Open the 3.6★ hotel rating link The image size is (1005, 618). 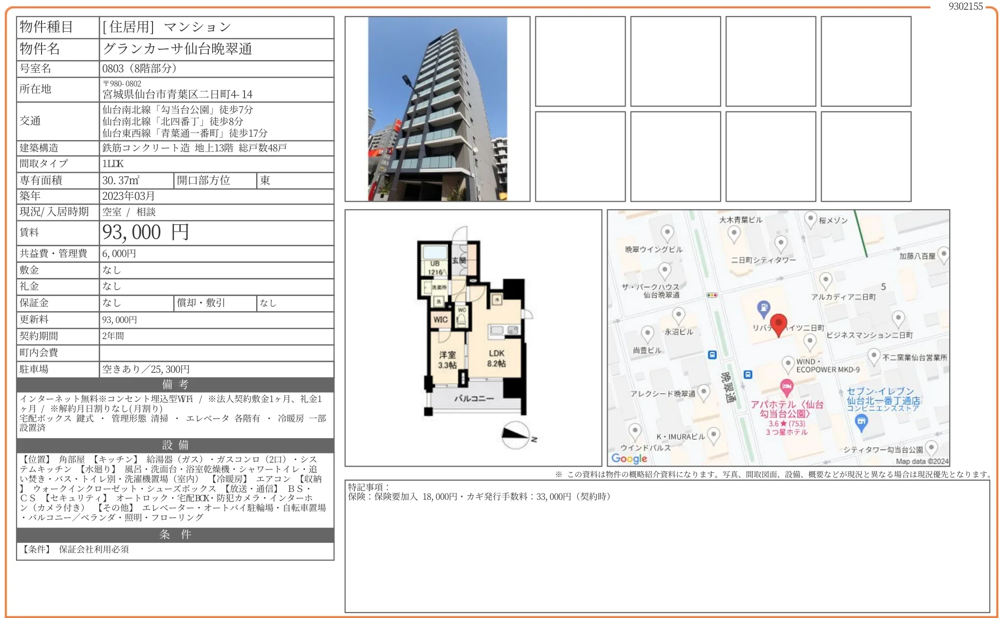click(x=786, y=424)
